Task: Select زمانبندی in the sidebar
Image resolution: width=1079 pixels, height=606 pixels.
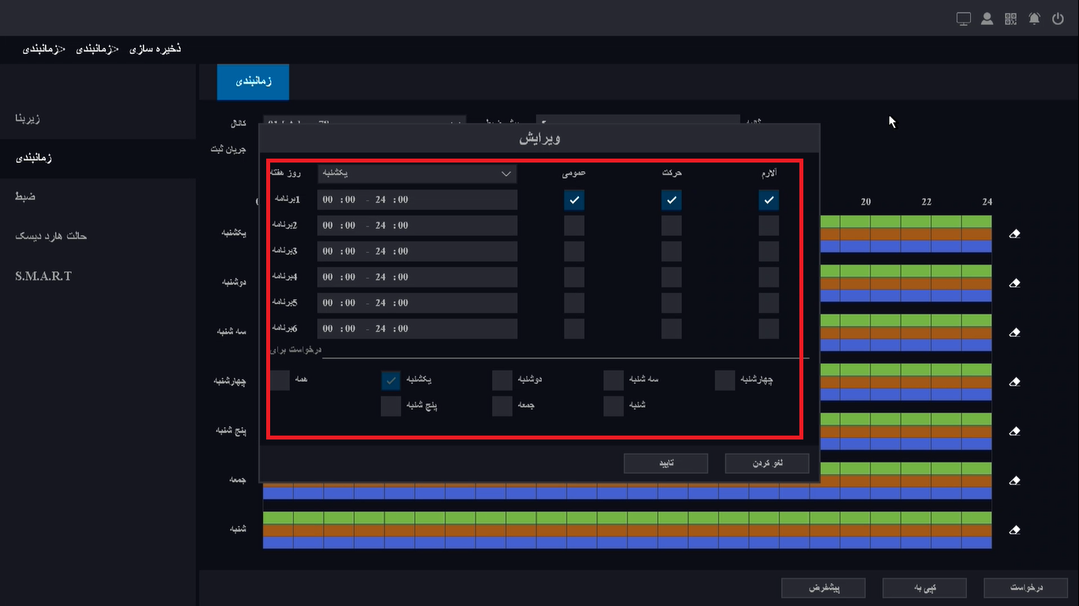Action: 98,159
